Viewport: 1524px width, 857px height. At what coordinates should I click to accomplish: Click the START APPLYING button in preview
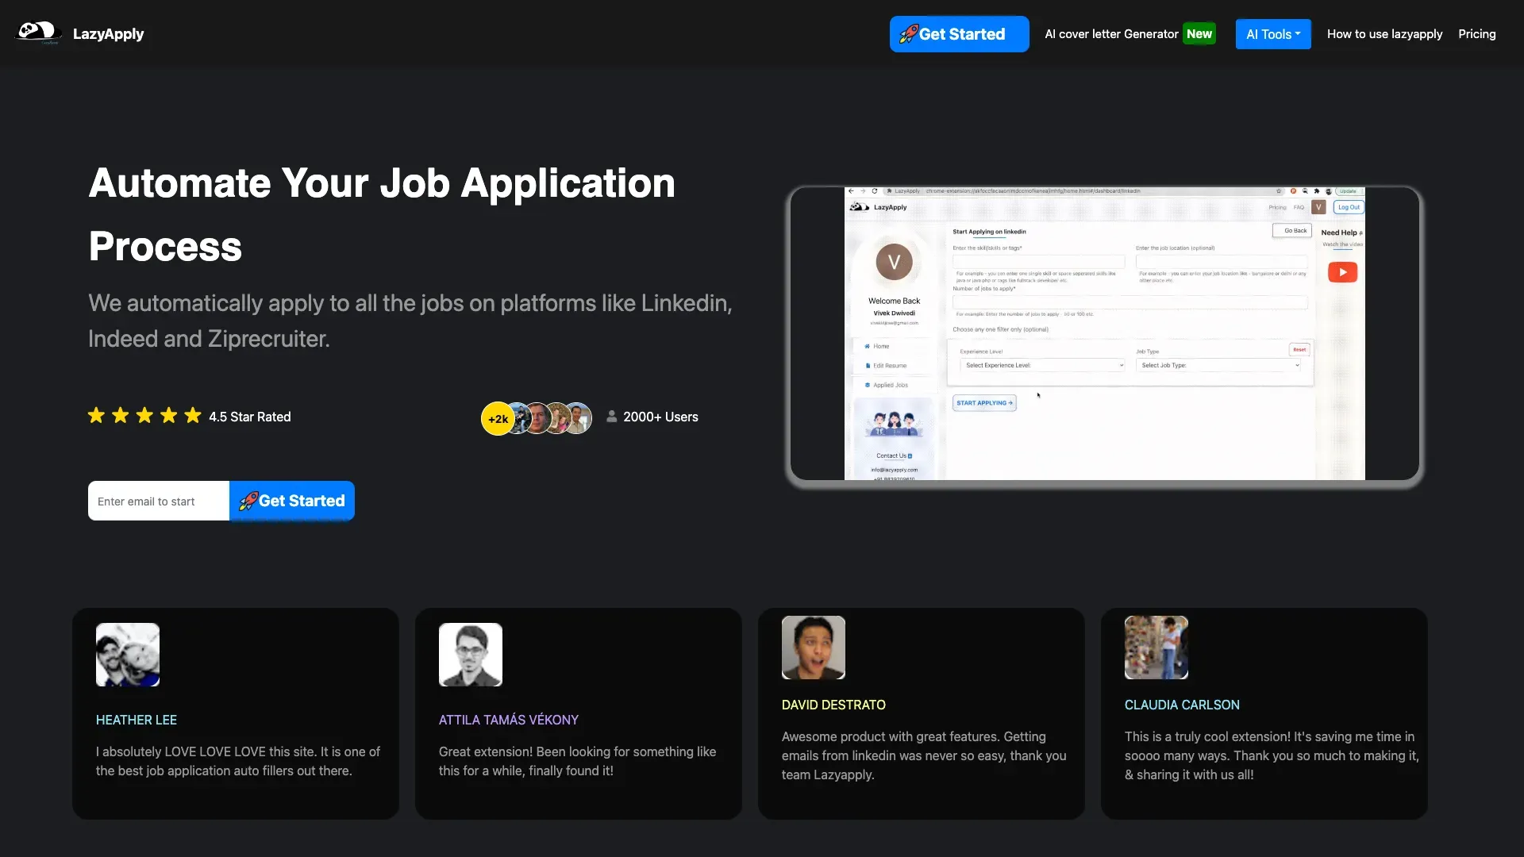(984, 403)
